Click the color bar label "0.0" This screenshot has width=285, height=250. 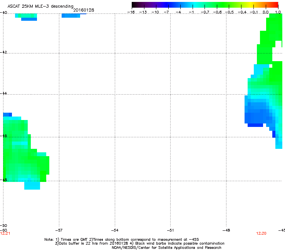coord(266,12)
